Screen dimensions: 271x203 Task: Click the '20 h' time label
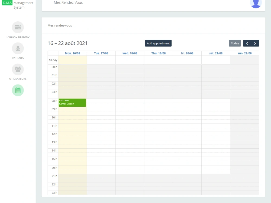point(54,168)
